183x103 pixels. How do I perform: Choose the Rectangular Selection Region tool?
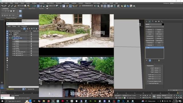pyautogui.click(x=31, y=6)
